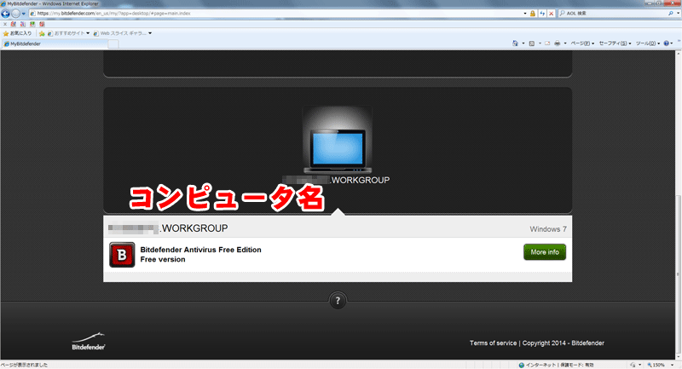Expand the command bar overflow chevron
The height and width of the screenshot is (369, 682).
coord(679,41)
